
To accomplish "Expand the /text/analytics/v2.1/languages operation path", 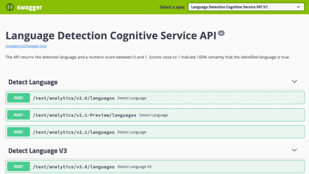I will point(74,132).
